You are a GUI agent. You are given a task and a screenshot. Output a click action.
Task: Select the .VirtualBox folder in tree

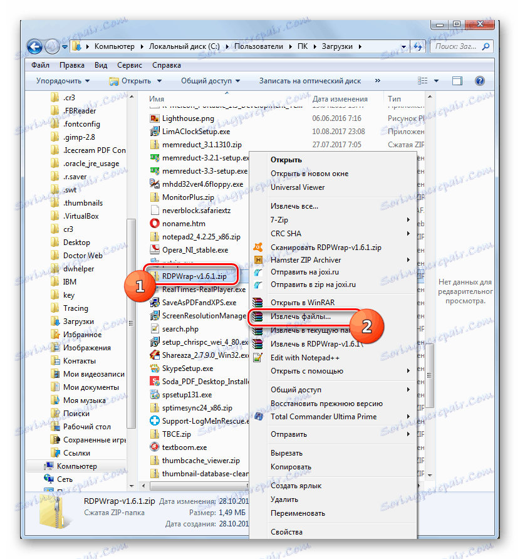pyautogui.click(x=81, y=216)
